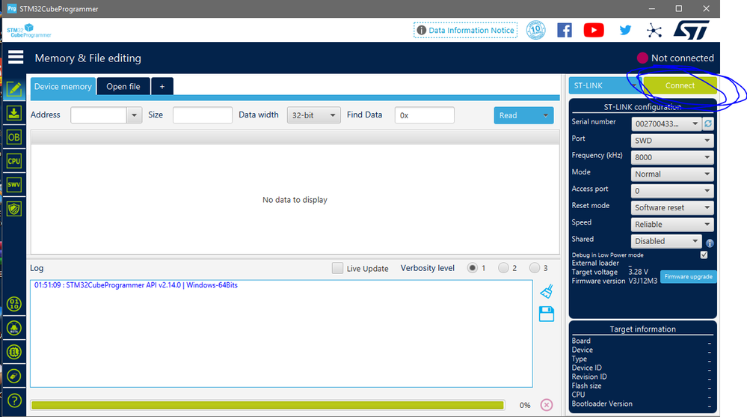Open the hamburger main menu
The height and width of the screenshot is (417, 747).
(15, 57)
